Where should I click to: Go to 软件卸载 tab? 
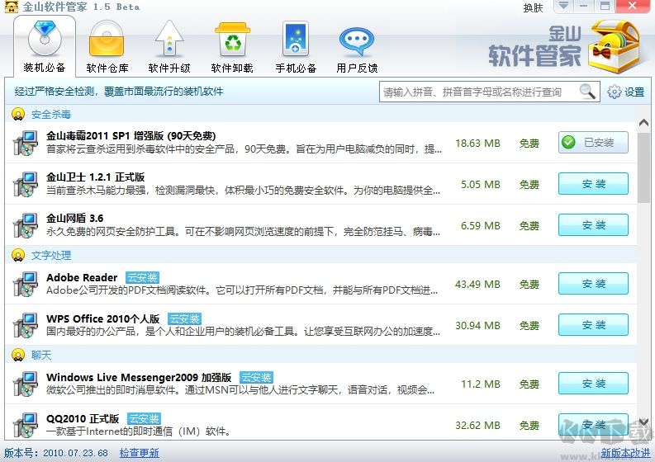[x=232, y=46]
